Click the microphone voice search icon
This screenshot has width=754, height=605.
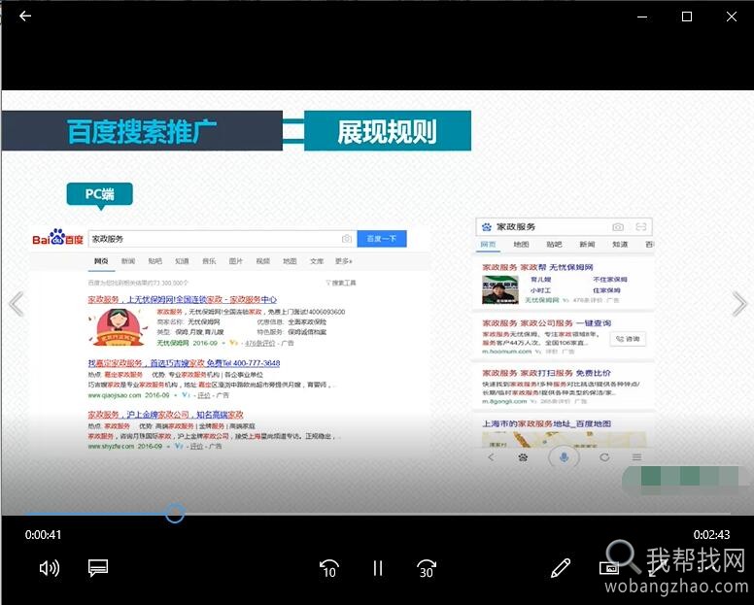(564, 457)
